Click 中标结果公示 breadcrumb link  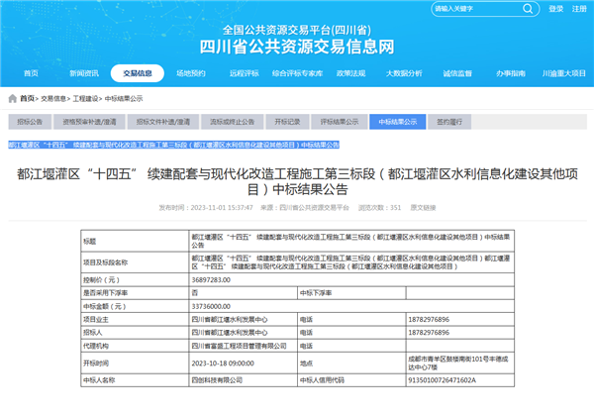tap(124, 99)
